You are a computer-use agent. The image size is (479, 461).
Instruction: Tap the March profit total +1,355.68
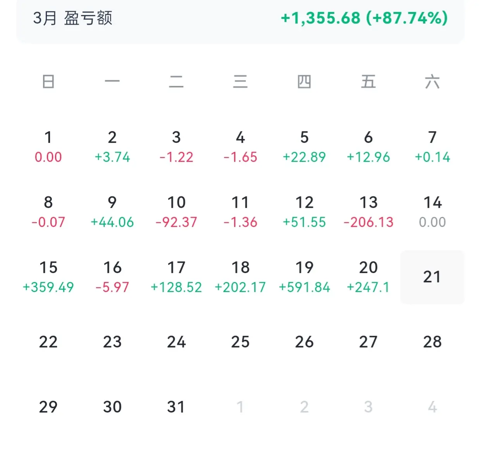364,18
